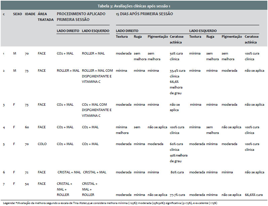Click the '60% cura clínica' cell for patient 5

click(178, 147)
